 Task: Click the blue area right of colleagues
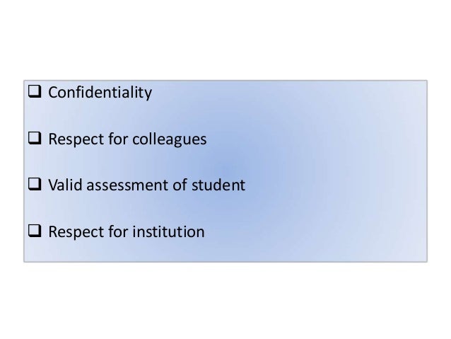[x=317, y=139]
